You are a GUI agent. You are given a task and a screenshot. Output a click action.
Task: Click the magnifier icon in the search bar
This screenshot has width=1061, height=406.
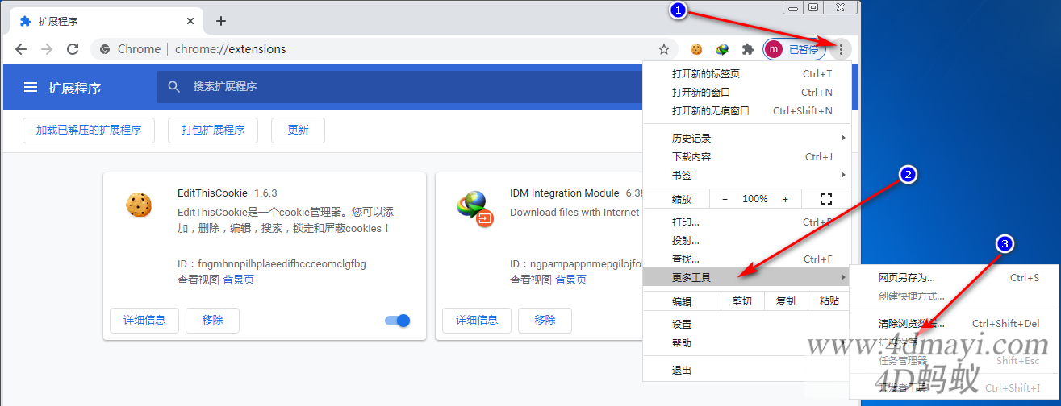[x=173, y=86]
